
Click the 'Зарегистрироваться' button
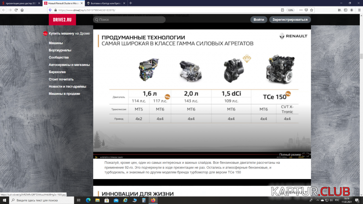pyautogui.click(x=290, y=20)
